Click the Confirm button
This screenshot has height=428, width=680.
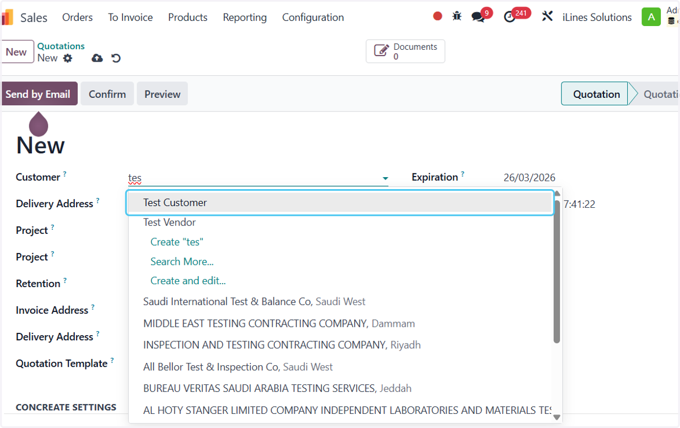tap(107, 94)
